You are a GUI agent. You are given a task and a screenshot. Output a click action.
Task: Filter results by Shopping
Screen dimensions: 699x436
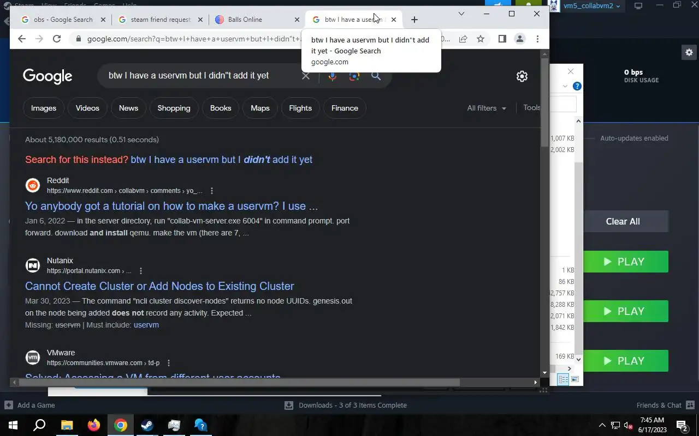[x=174, y=108]
